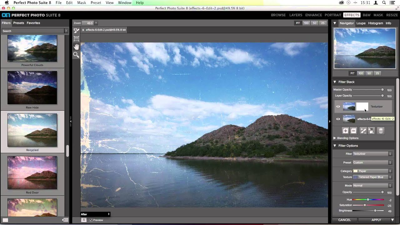
Task: Open Texture Tattered Paper Blue dropdown
Action: (x=372, y=177)
